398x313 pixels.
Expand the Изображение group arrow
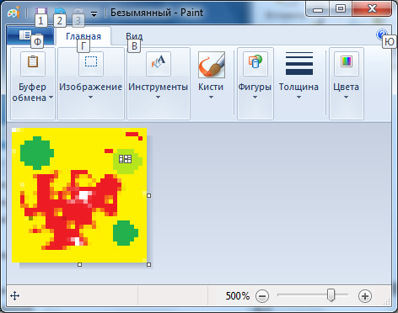(x=90, y=98)
